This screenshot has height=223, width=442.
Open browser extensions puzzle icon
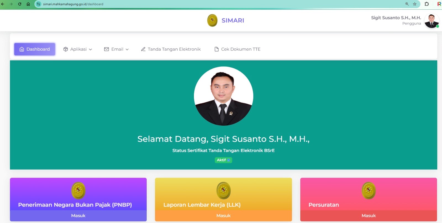click(x=427, y=4)
